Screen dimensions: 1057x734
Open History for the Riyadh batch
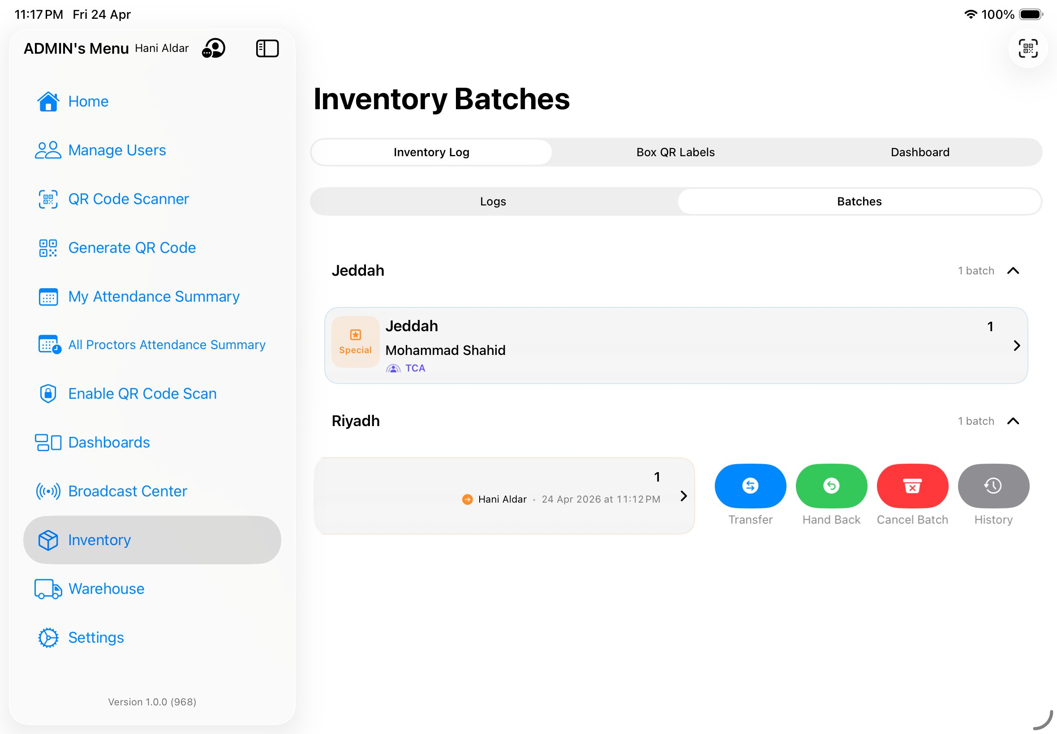coord(993,486)
